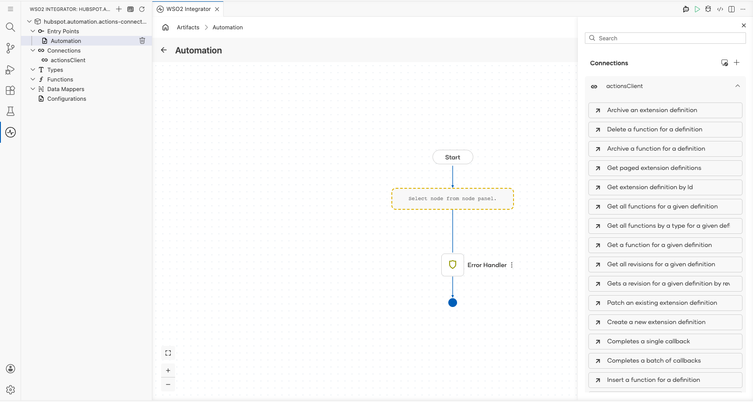Click the icon left of the Connections plus

click(x=725, y=63)
